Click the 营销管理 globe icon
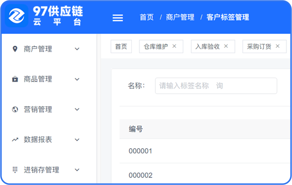The width and height of the screenshot is (292, 185). point(15,109)
